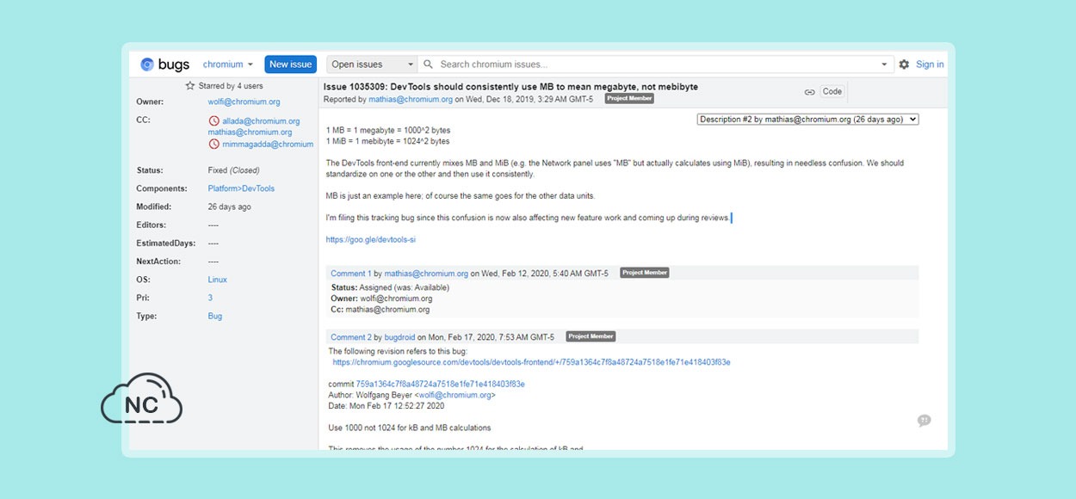Image resolution: width=1076 pixels, height=499 pixels.
Task: Open owner wolfi@chromium.org link
Action: 244,102
